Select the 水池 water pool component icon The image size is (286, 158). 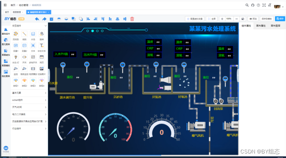(x=33, y=34)
